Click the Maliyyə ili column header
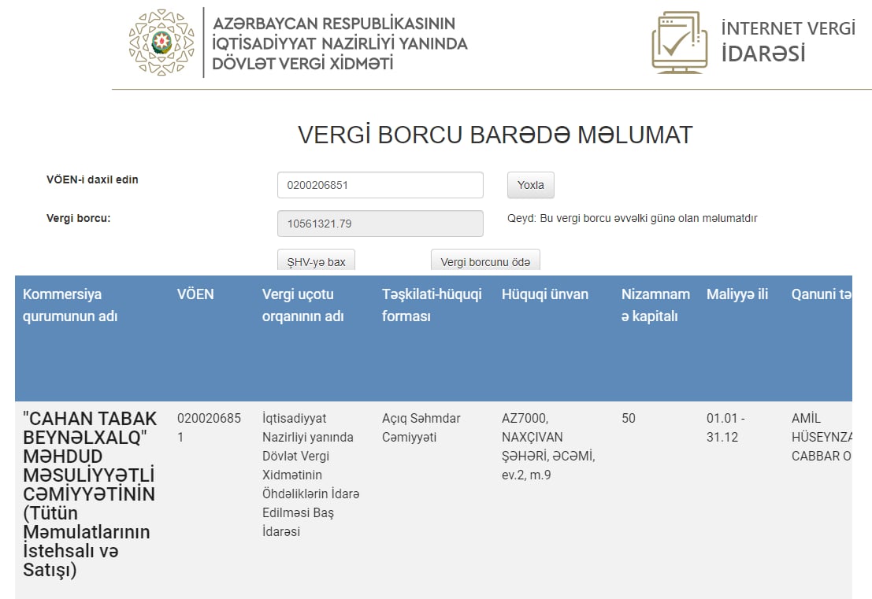Screen dimensions: 872x599 (x=737, y=294)
